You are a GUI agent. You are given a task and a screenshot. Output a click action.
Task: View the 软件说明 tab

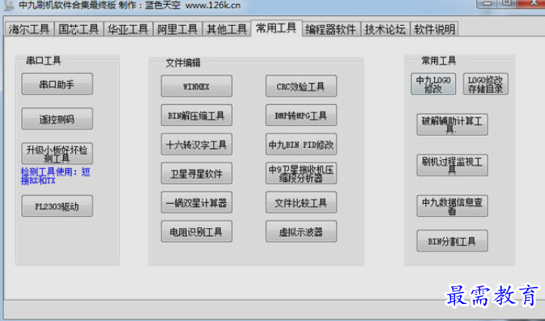(x=435, y=29)
